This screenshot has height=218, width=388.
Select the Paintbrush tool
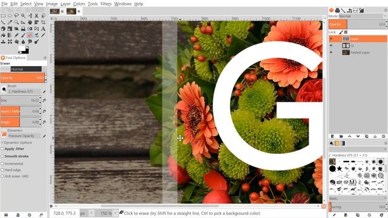pos(23,35)
